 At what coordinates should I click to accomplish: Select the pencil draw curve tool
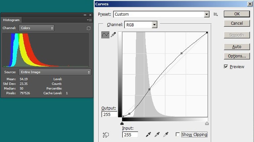tap(113, 35)
